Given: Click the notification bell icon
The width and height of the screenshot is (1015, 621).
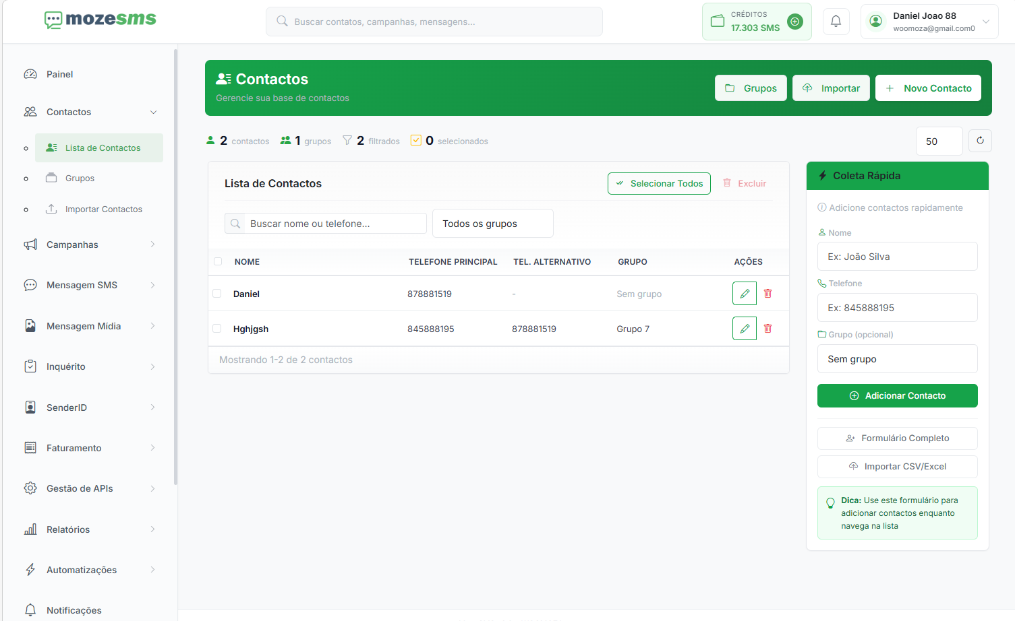Looking at the screenshot, I should [836, 22].
